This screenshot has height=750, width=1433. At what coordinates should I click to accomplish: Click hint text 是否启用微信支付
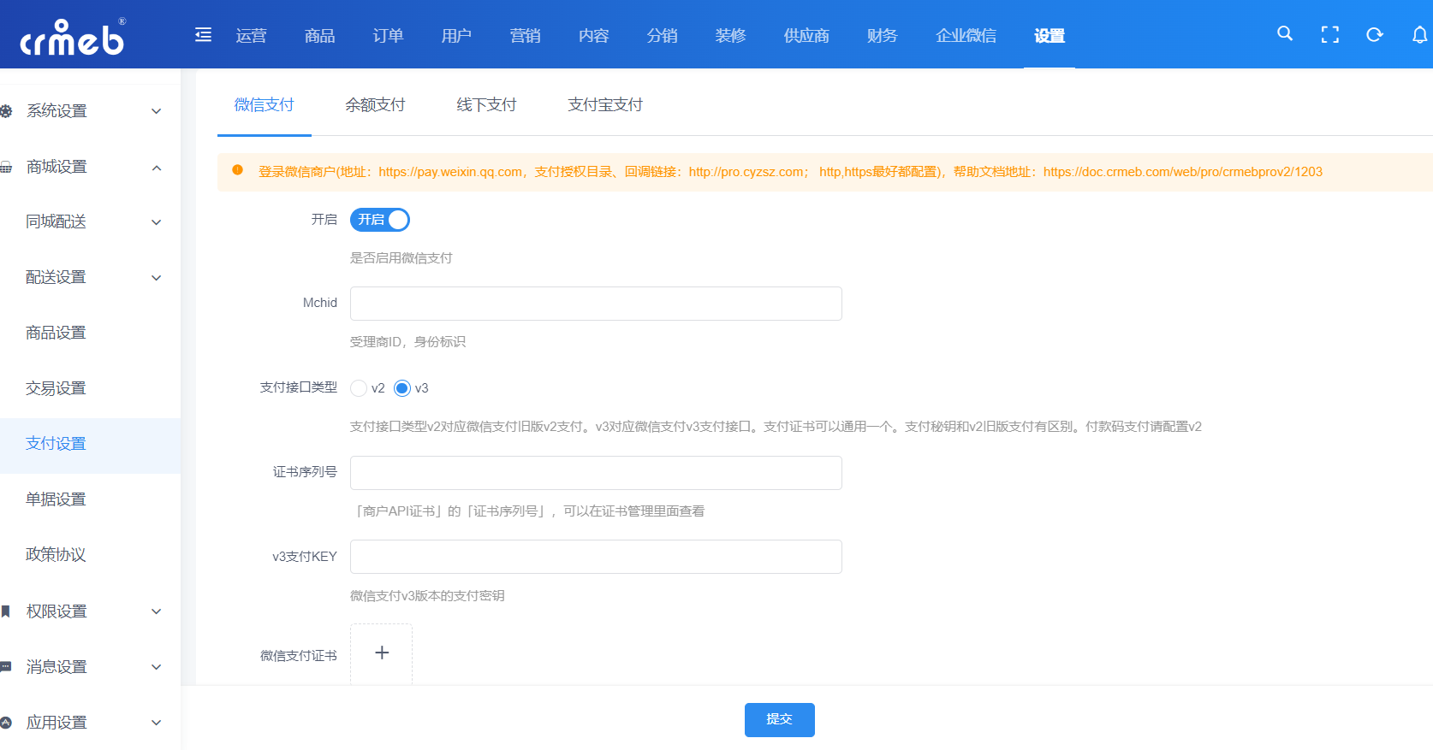[x=401, y=258]
